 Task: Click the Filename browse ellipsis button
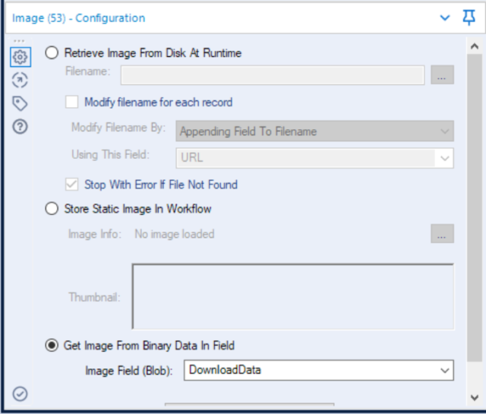(x=442, y=74)
